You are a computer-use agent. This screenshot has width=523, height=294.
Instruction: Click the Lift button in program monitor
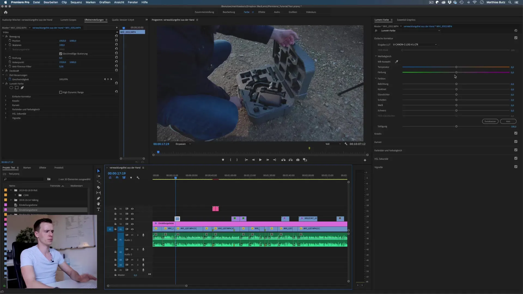tap(283, 160)
